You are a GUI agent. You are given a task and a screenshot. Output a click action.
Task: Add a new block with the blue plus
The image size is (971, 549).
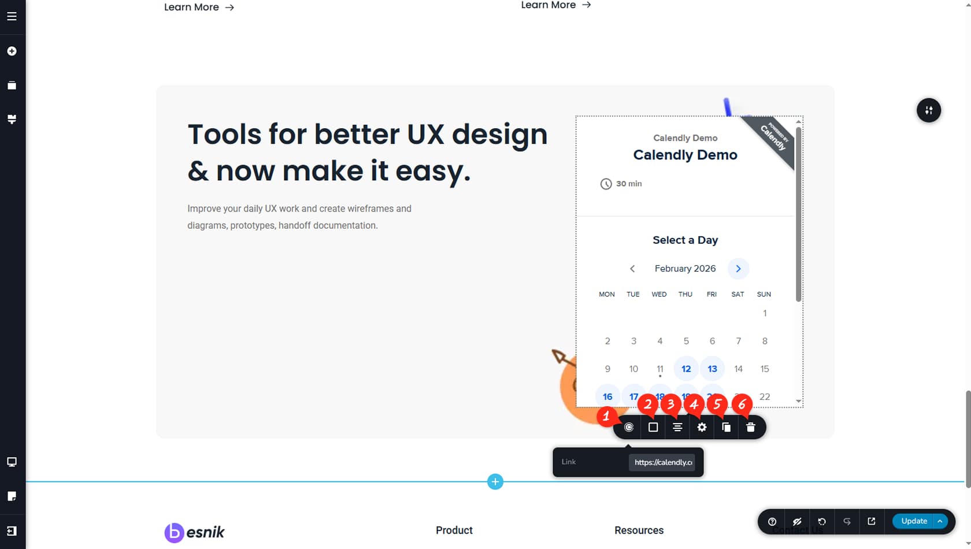point(495,481)
